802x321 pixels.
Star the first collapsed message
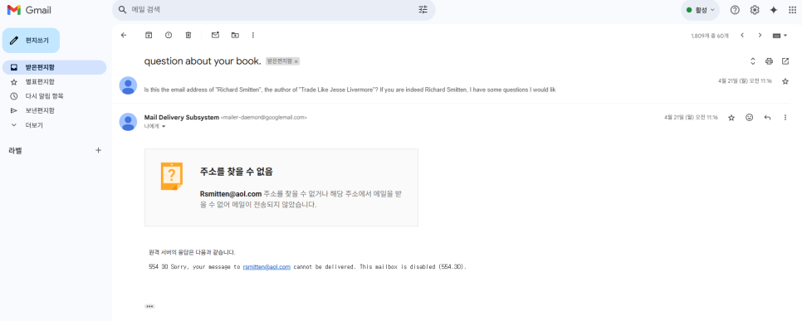785,81
